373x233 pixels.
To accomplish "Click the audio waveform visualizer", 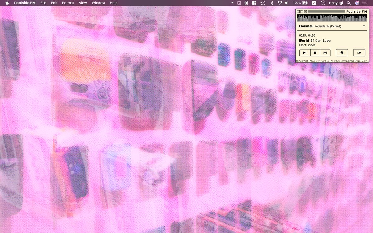I will coord(333,17).
